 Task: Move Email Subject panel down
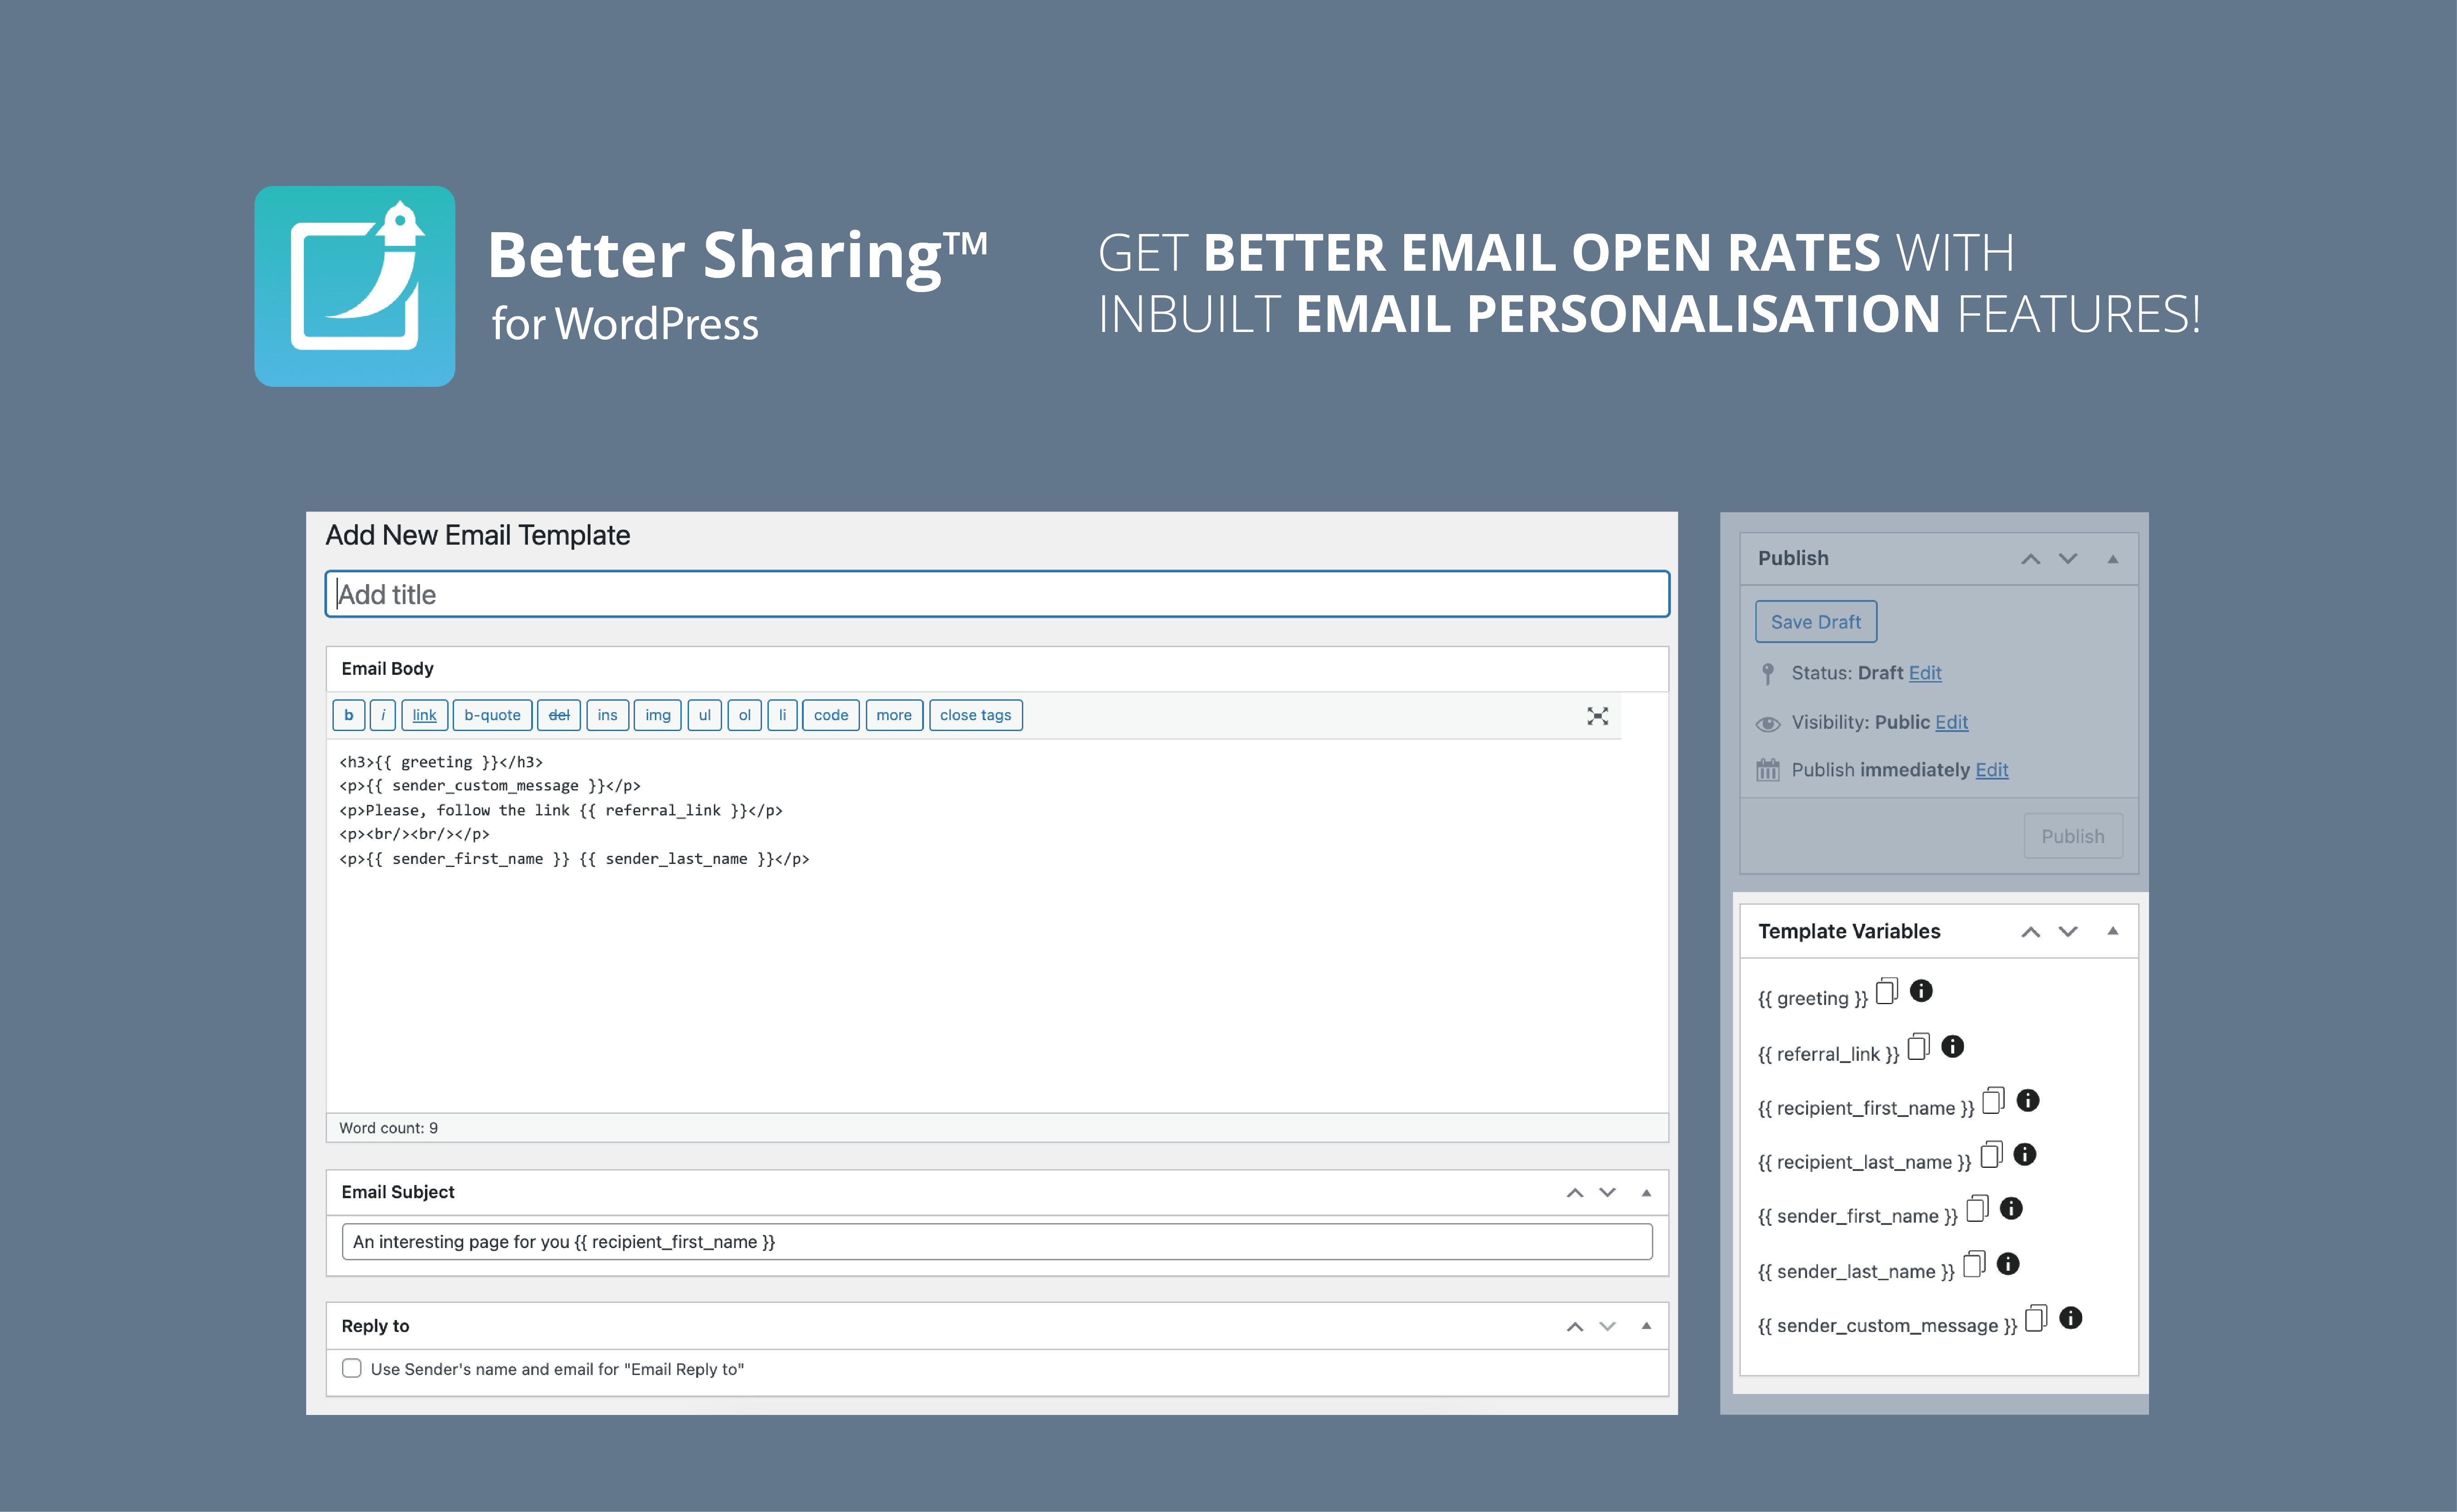tap(1607, 1193)
